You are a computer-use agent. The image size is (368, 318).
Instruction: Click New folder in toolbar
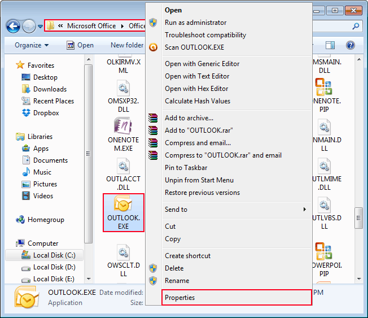coord(127,45)
